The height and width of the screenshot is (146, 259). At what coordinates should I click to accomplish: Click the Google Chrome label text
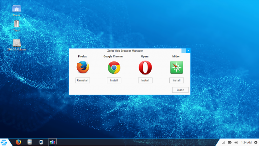point(113,56)
